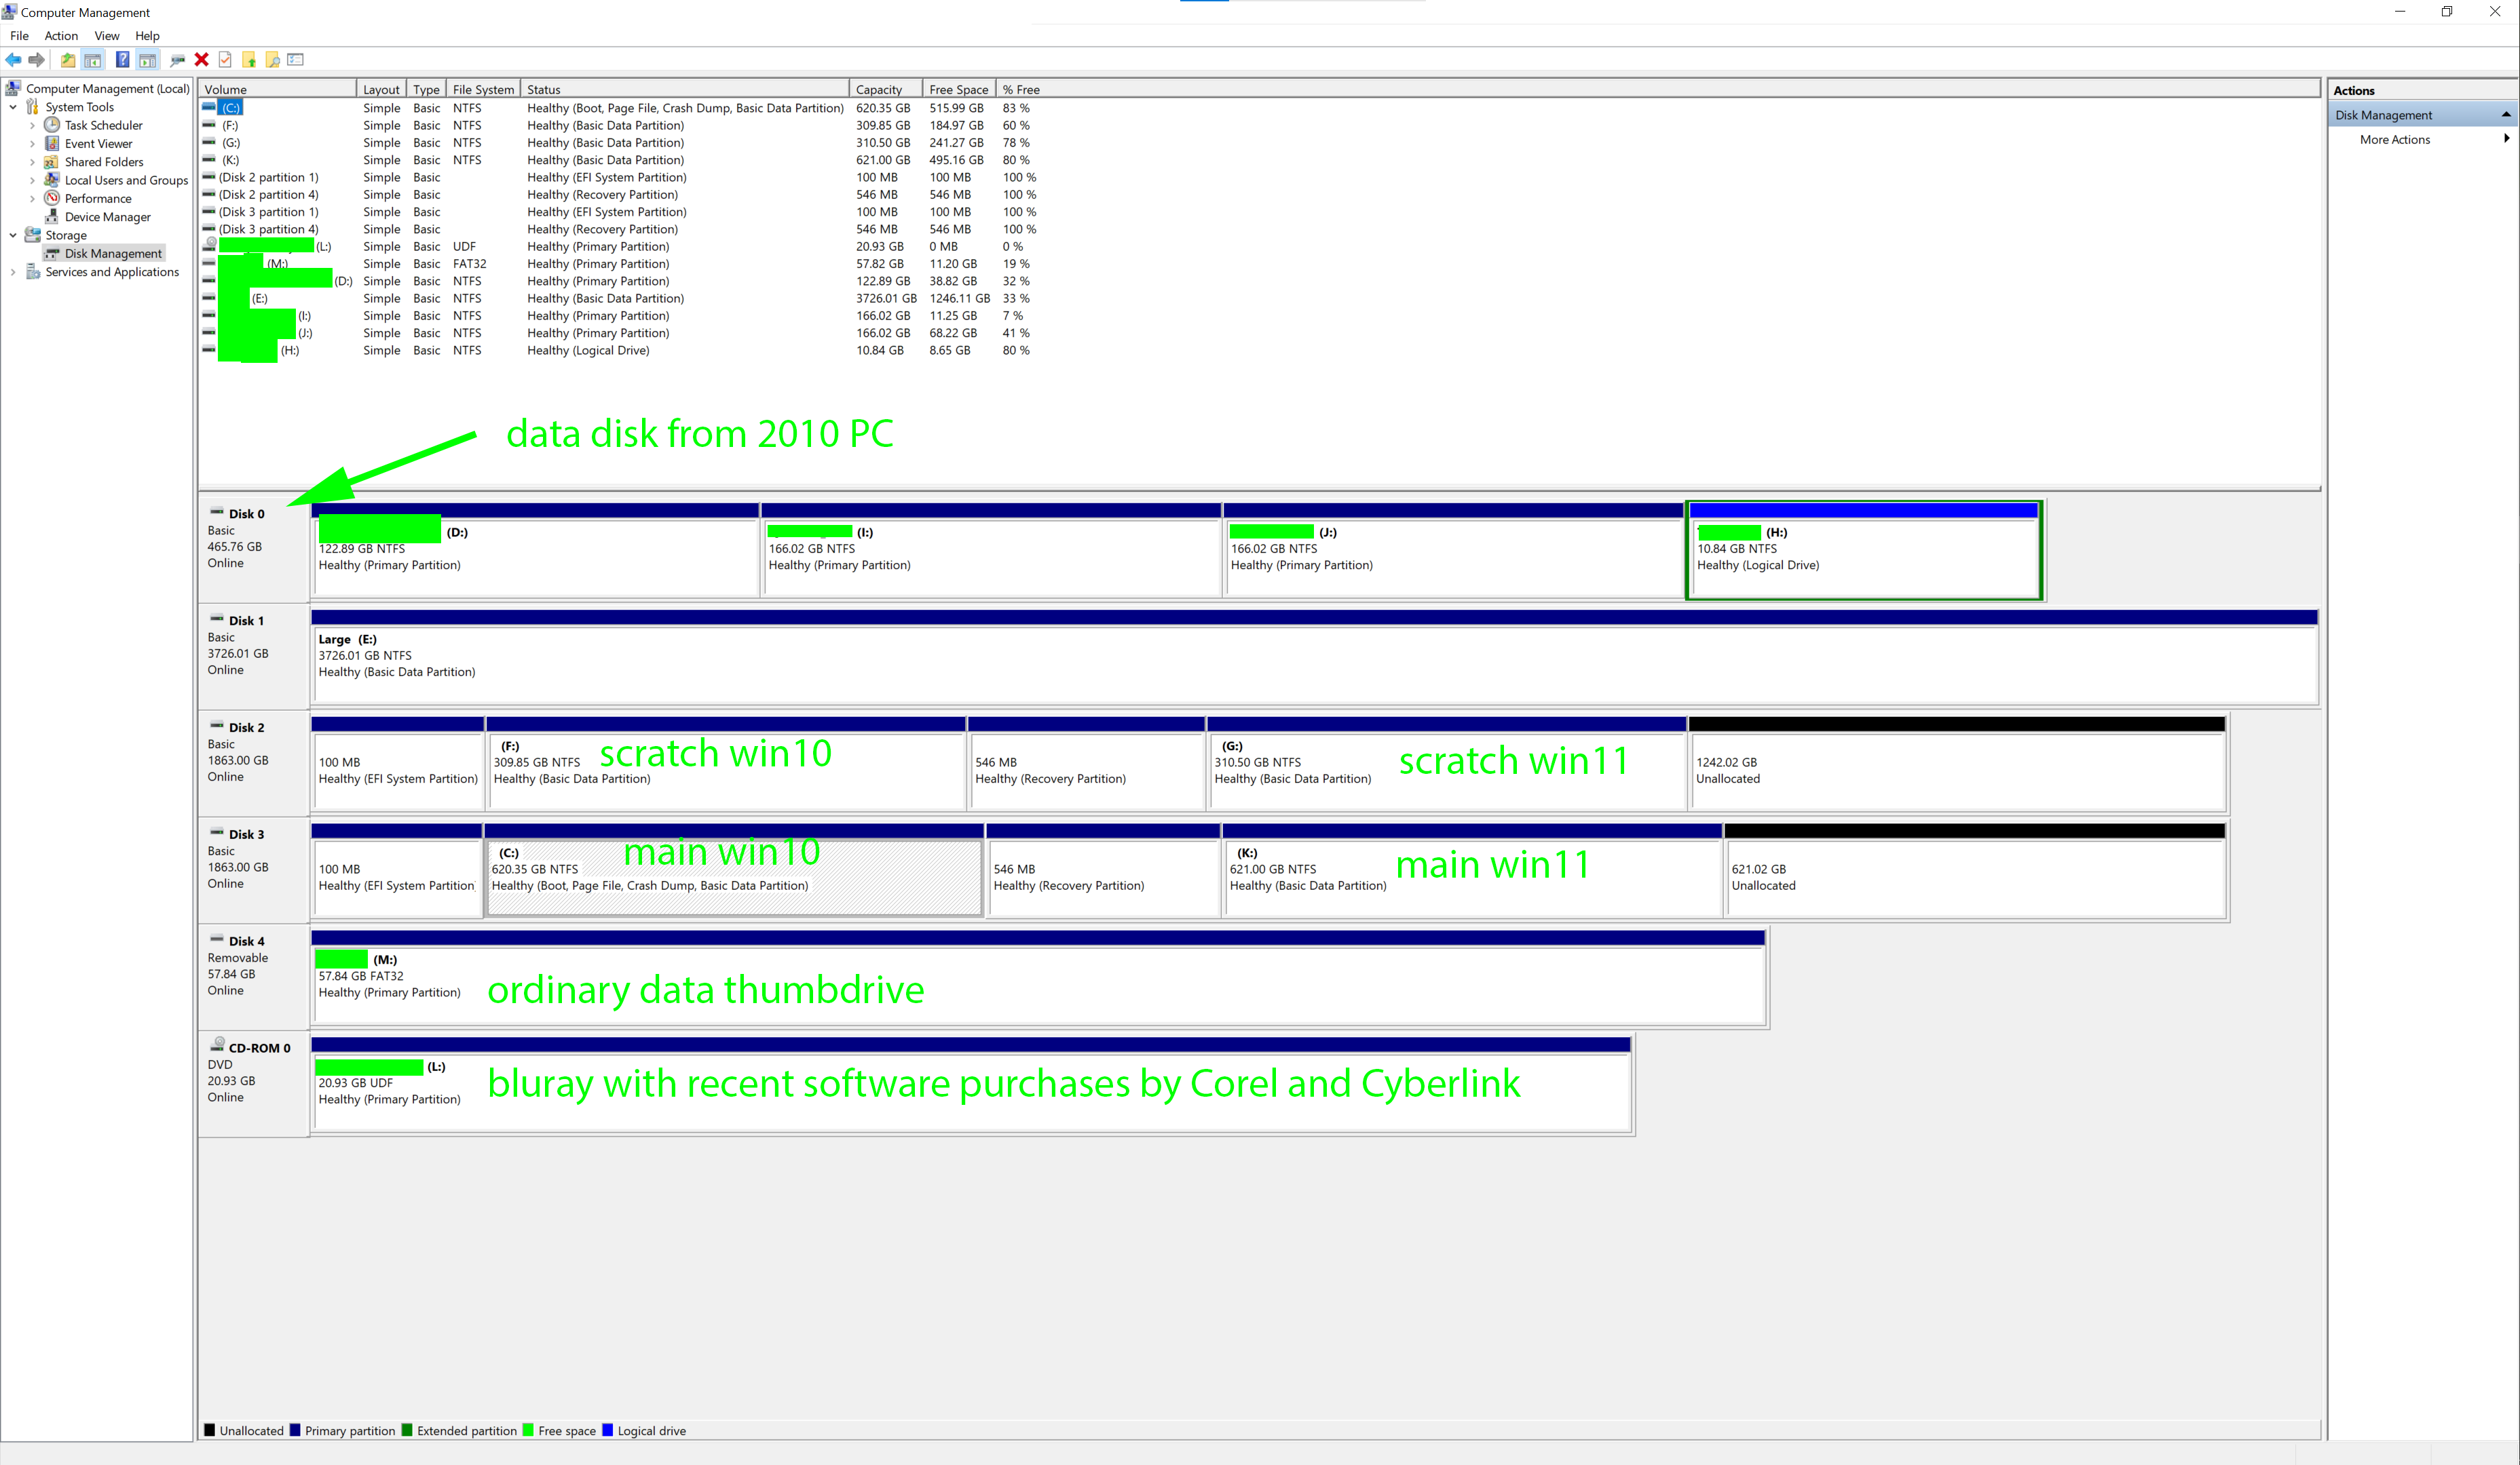Toggle the Show/Hide Console Tree toolbar button

coord(93,60)
